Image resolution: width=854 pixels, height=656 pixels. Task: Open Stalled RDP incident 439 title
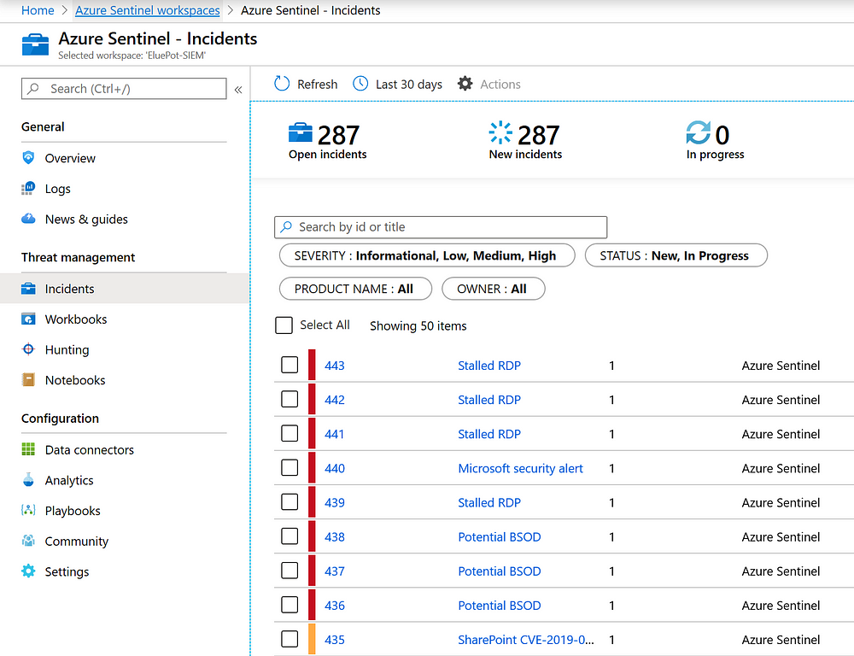pyautogui.click(x=489, y=503)
